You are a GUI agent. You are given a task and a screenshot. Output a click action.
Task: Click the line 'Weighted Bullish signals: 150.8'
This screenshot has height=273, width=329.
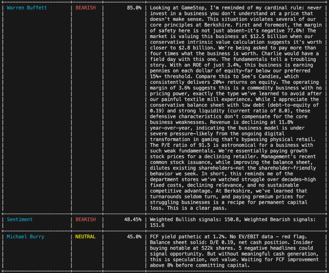click(233, 219)
